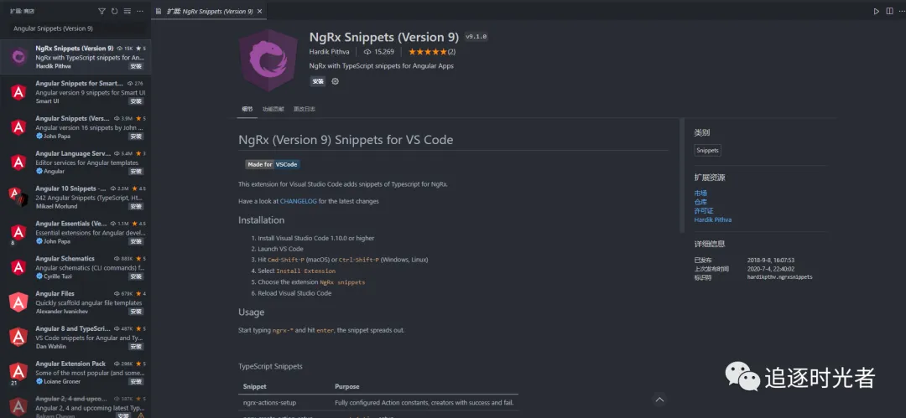Open the extensions panel more actions menu
This screenshot has width=906, height=418.
point(140,11)
